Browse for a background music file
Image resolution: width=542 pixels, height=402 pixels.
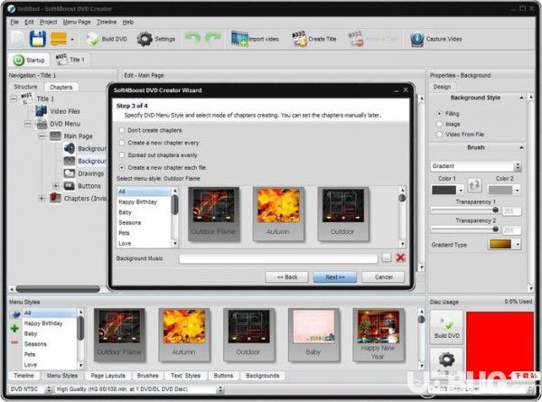[x=387, y=257]
